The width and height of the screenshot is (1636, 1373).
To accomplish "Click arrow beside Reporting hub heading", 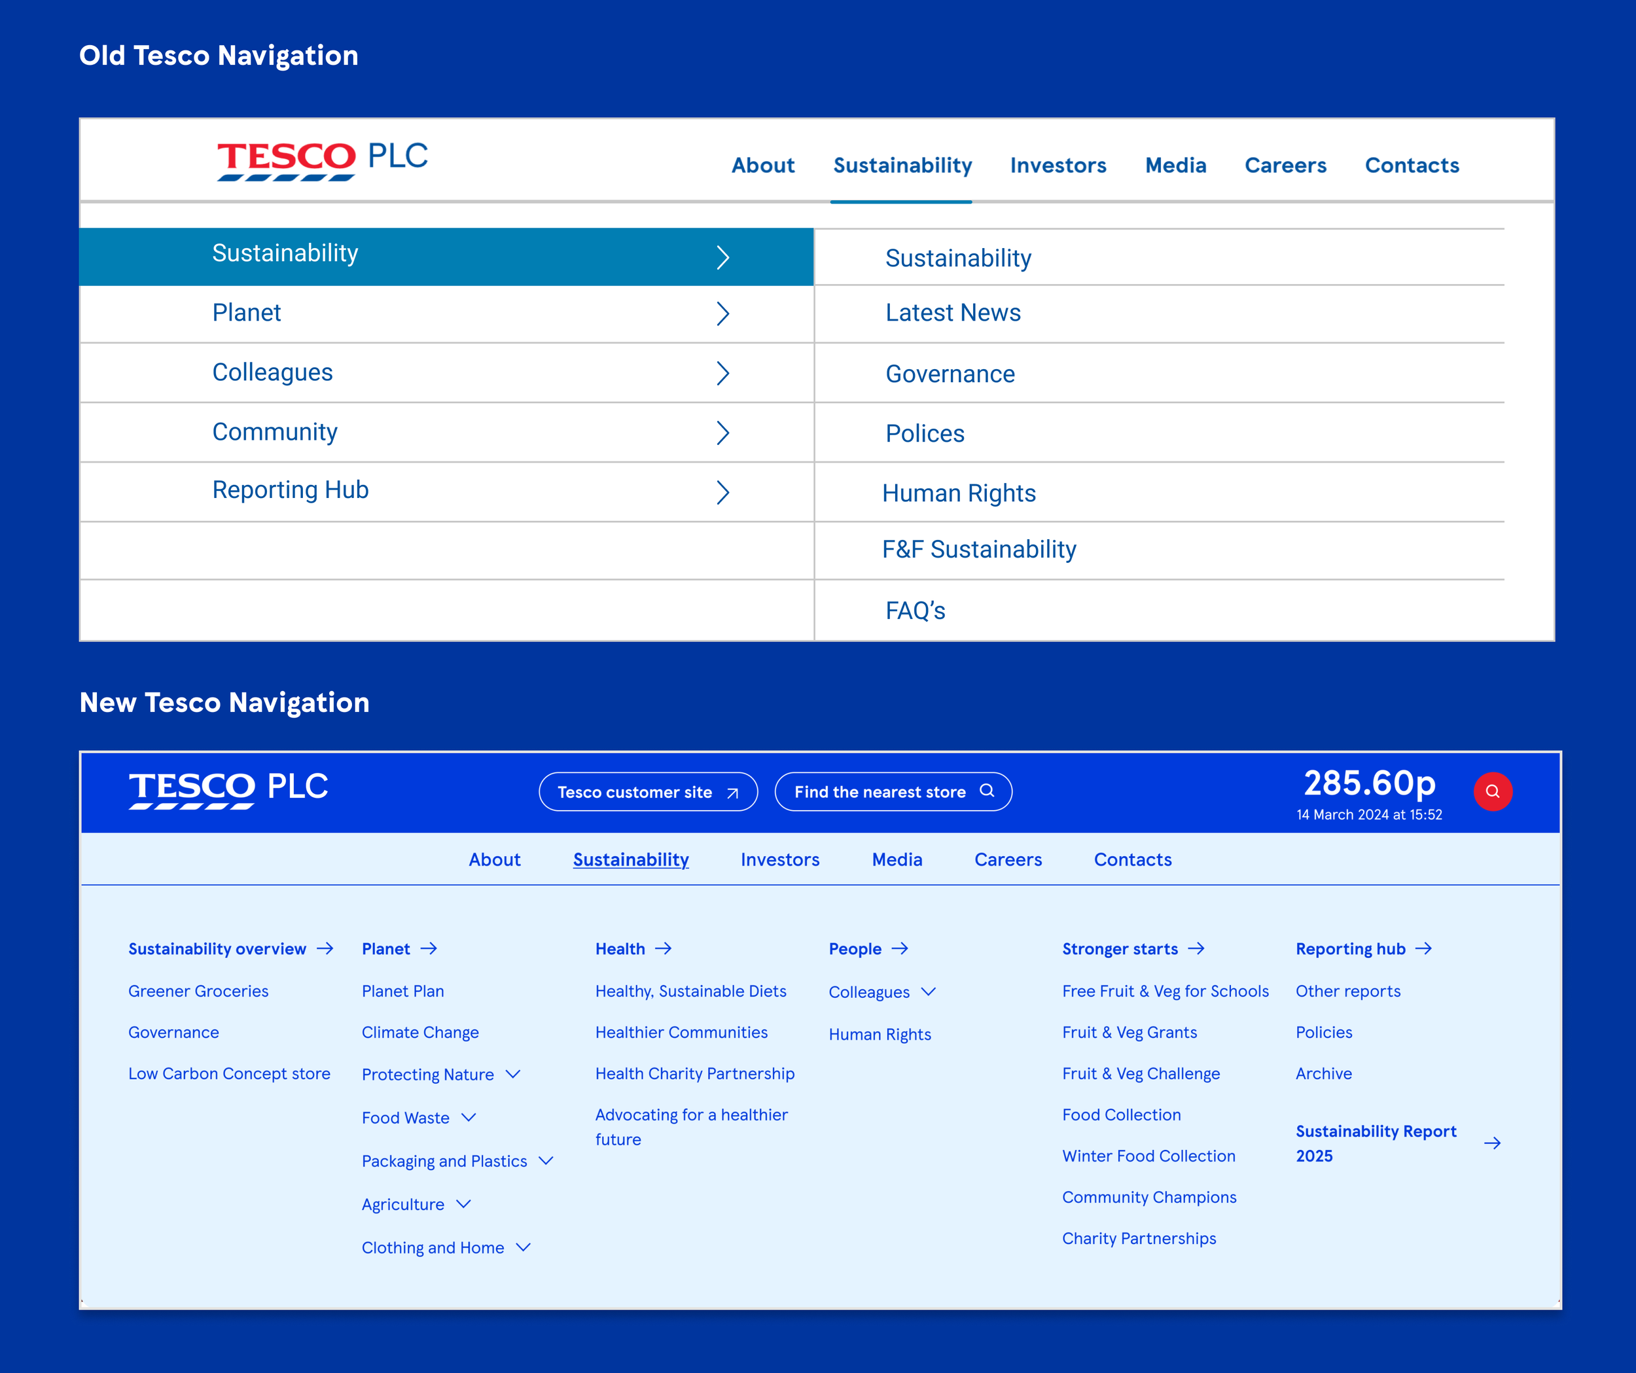I will pyautogui.click(x=1424, y=948).
